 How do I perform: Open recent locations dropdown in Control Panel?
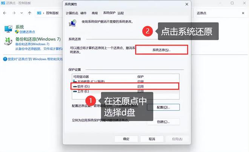pos(22,13)
